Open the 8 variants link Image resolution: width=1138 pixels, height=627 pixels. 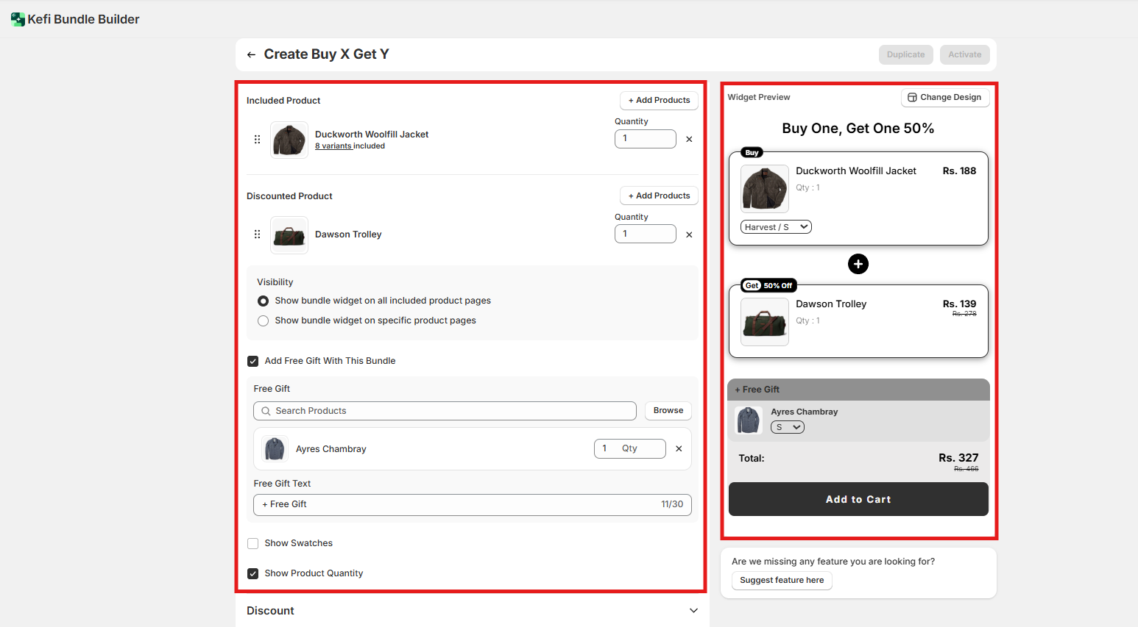(333, 146)
